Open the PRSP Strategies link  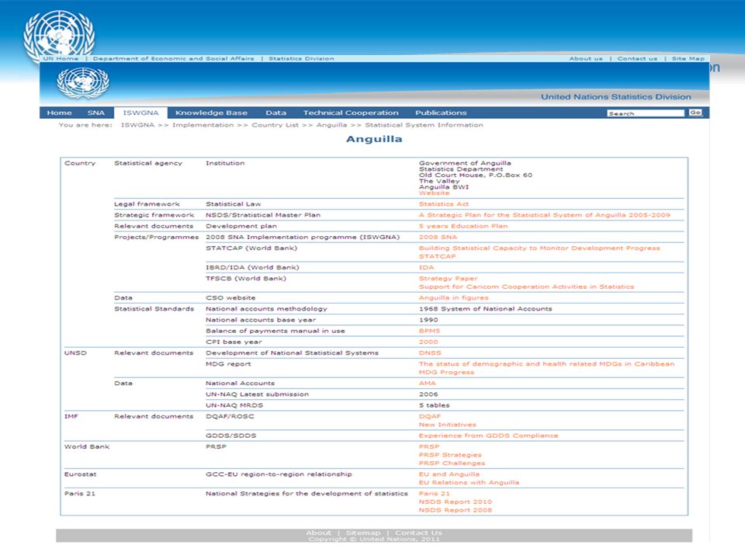[x=450, y=455]
